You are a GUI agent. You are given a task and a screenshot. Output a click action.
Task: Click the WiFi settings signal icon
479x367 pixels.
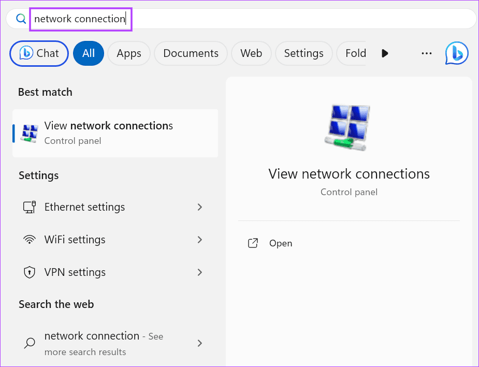[30, 240]
